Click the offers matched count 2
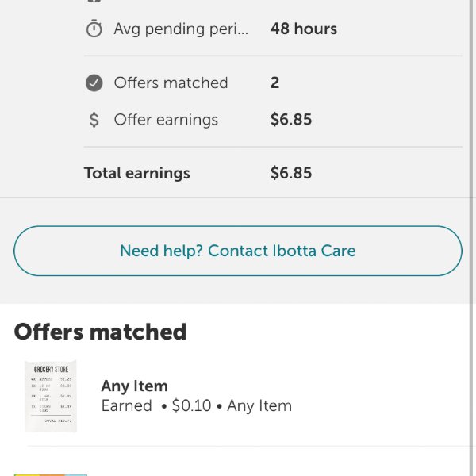This screenshot has height=476, width=476. coord(274,83)
